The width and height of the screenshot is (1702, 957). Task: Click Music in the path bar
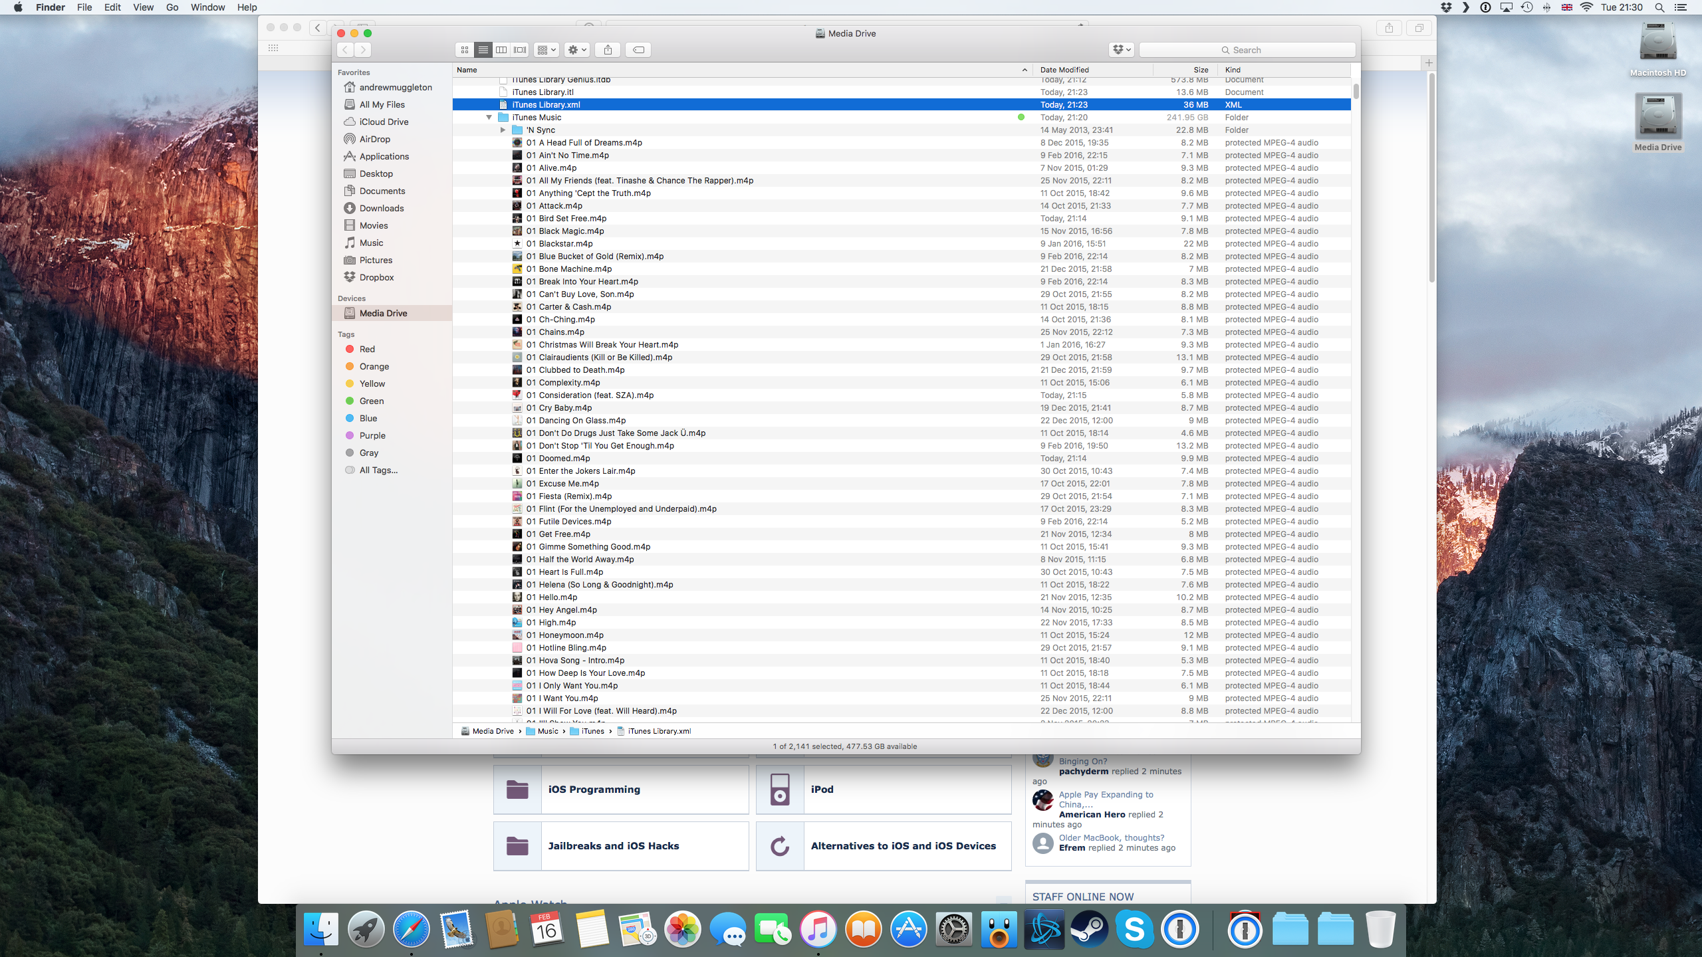click(542, 731)
